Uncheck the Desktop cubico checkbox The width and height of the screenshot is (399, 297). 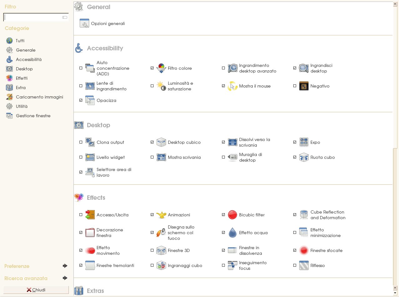152,142
